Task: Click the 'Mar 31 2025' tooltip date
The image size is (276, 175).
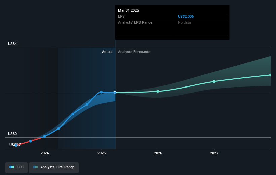Action: click(128, 10)
